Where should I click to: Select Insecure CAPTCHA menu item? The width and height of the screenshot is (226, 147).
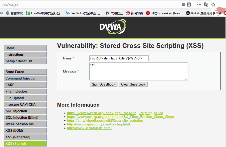(25, 104)
